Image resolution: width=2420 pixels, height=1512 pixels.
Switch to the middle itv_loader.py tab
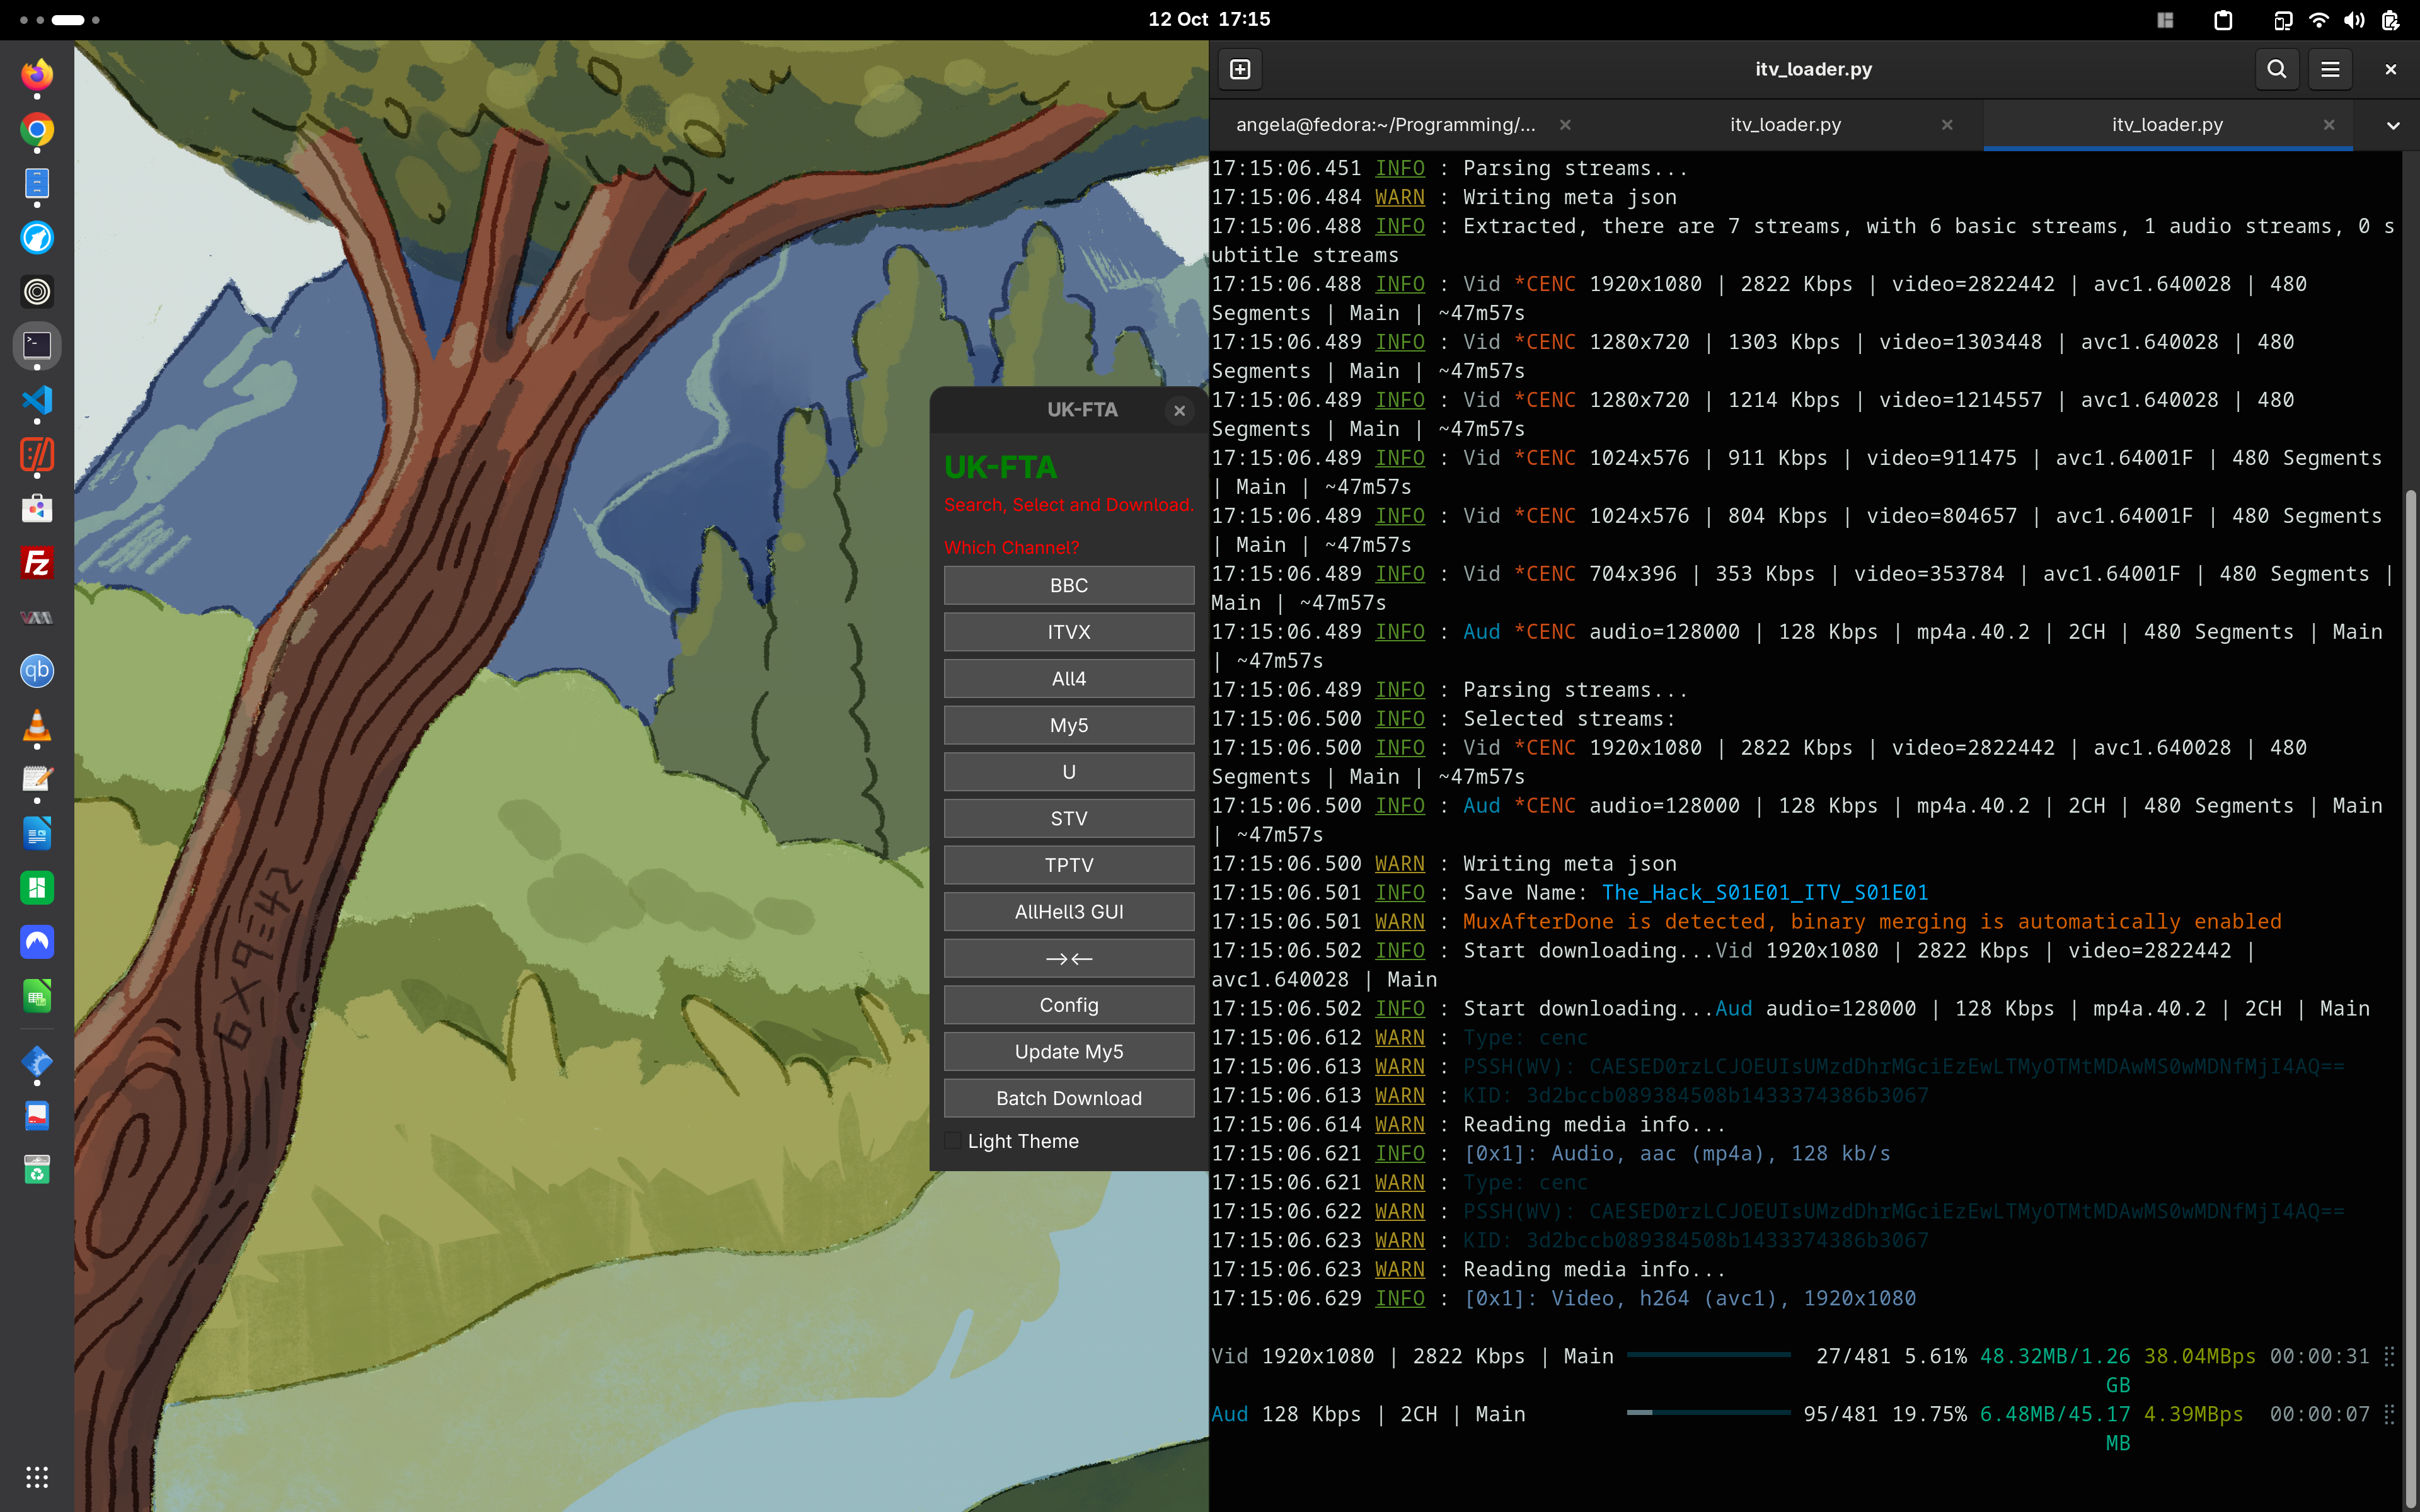(x=1785, y=125)
